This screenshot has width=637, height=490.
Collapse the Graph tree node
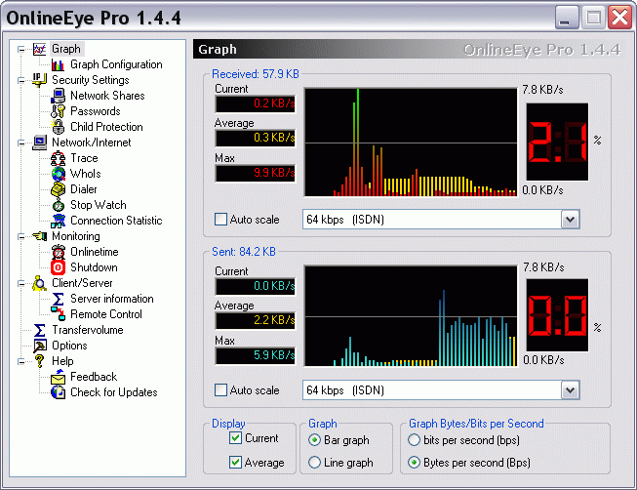[21, 50]
